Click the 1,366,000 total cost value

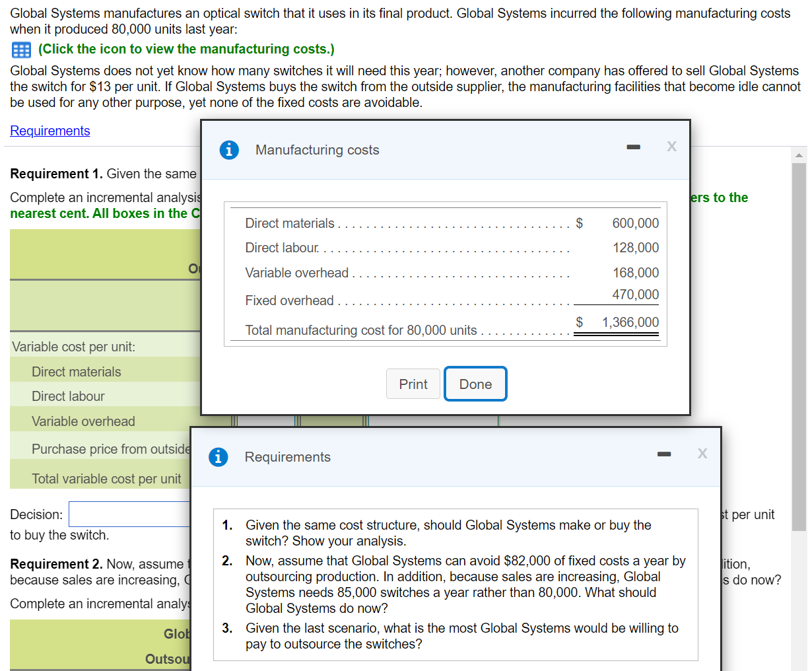630,322
